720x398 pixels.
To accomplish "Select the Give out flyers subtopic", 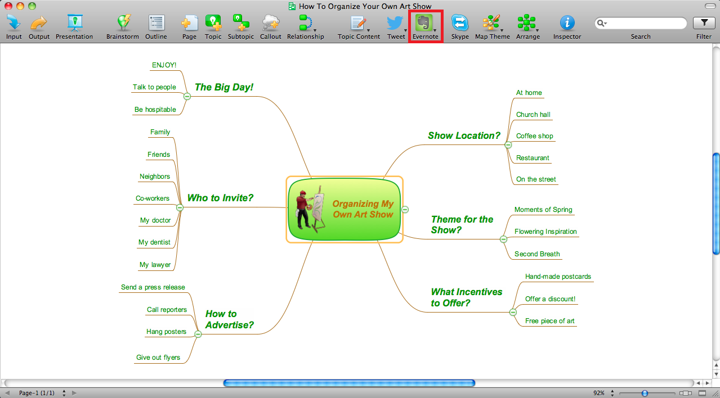I will pos(158,358).
